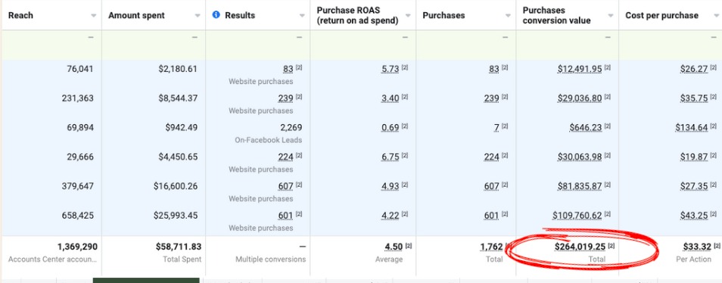Image resolution: width=722 pixels, height=283 pixels.
Task: Click the ROAS value 0.69
Action: 391,127
